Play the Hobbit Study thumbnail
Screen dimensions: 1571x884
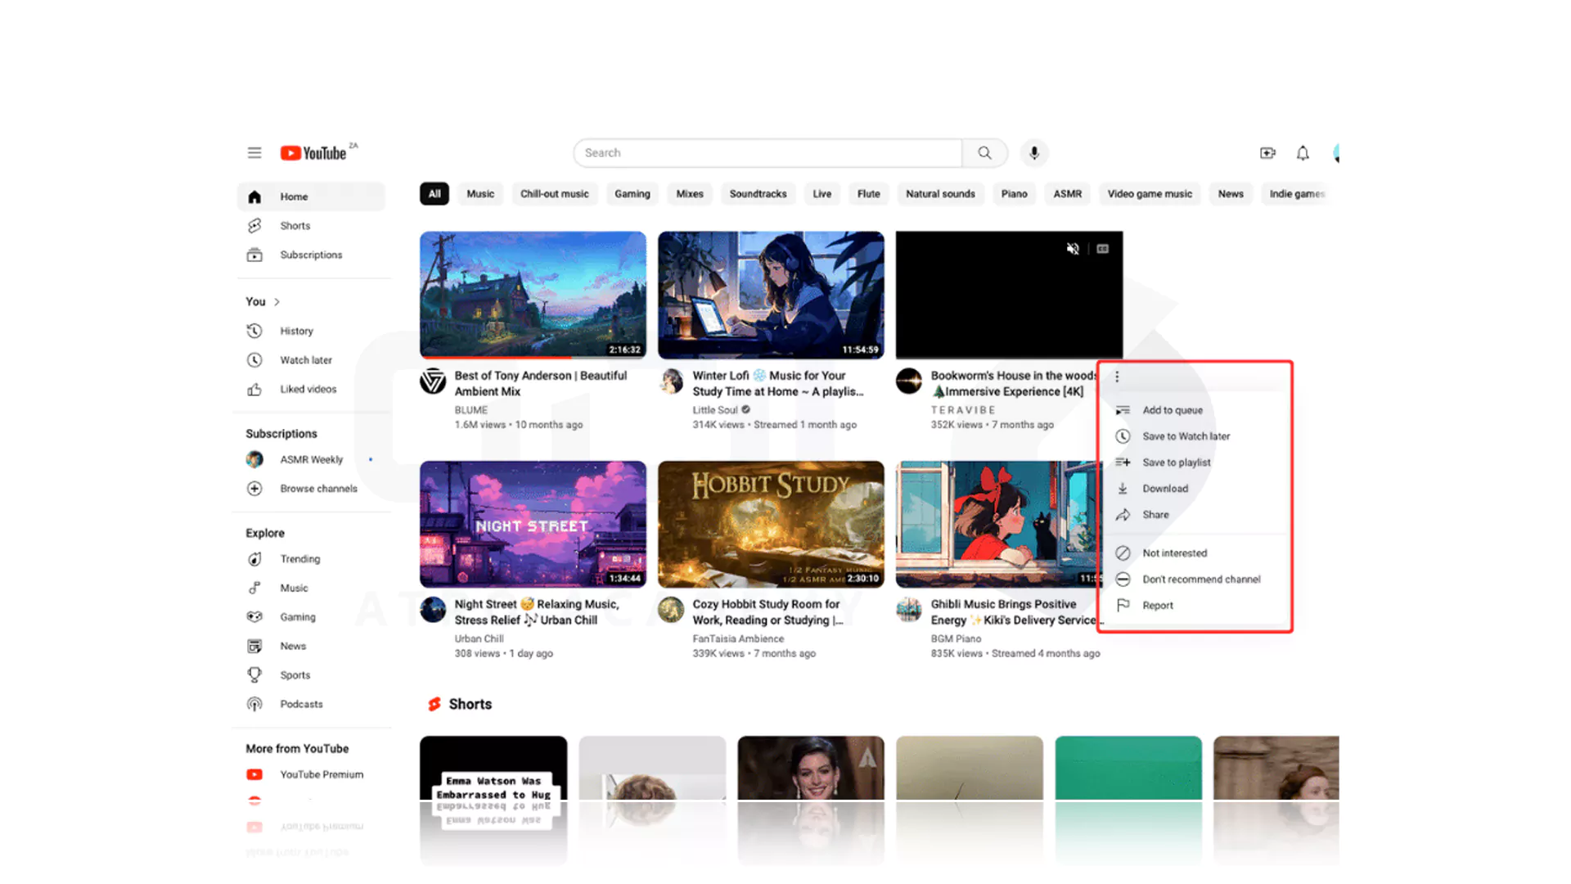(771, 524)
